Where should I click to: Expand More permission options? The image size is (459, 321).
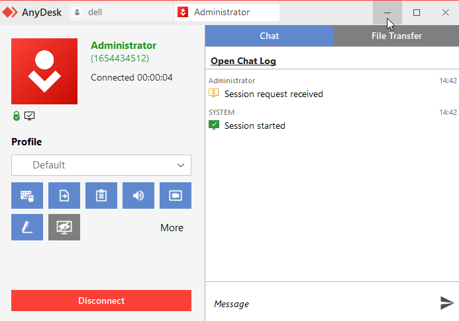(172, 228)
